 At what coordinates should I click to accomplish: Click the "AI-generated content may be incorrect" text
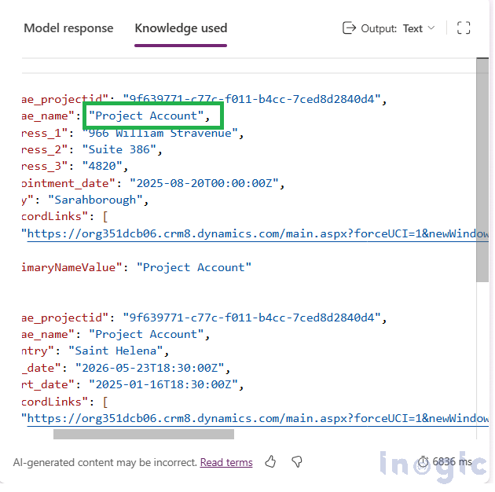pyautogui.click(x=105, y=462)
